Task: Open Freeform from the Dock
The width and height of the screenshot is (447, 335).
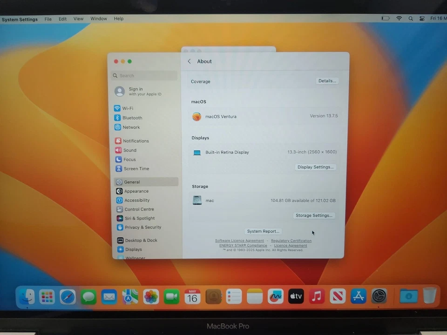Action: click(x=275, y=296)
